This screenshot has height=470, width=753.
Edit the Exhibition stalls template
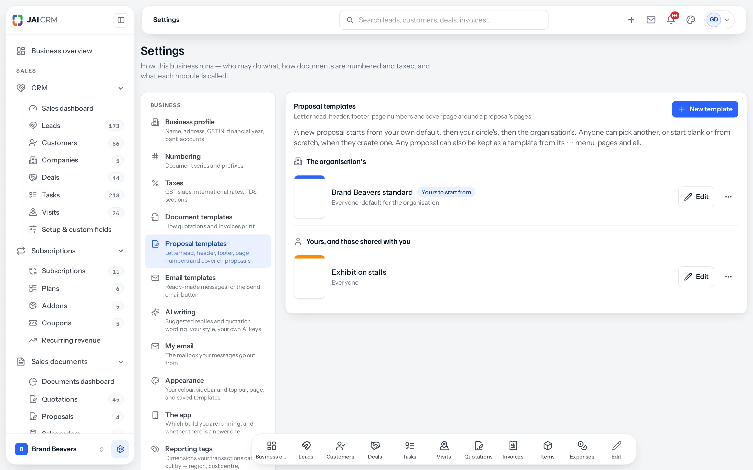(696, 277)
